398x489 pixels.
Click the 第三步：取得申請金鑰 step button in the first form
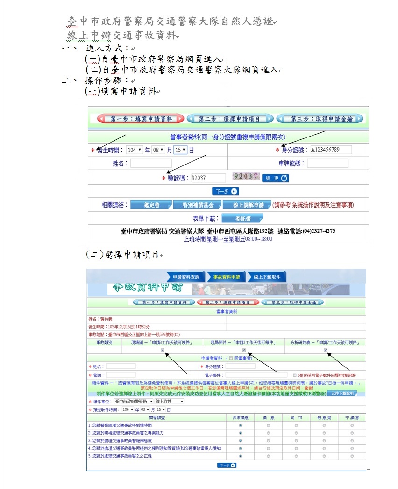pos(320,119)
